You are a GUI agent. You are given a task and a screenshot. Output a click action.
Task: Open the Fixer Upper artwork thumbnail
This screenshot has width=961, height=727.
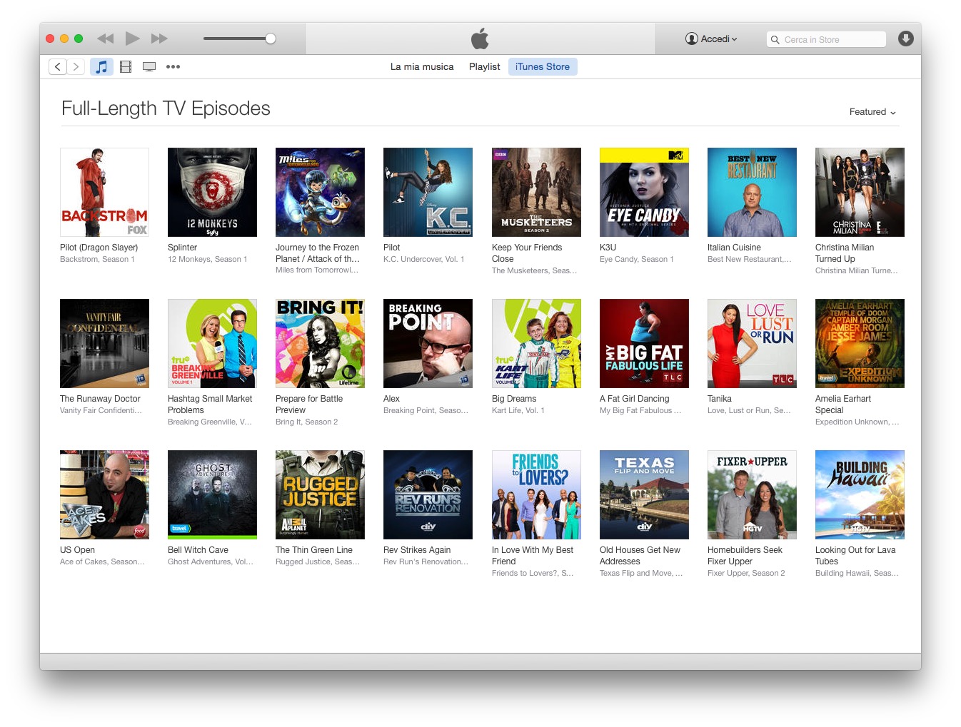pyautogui.click(x=752, y=494)
